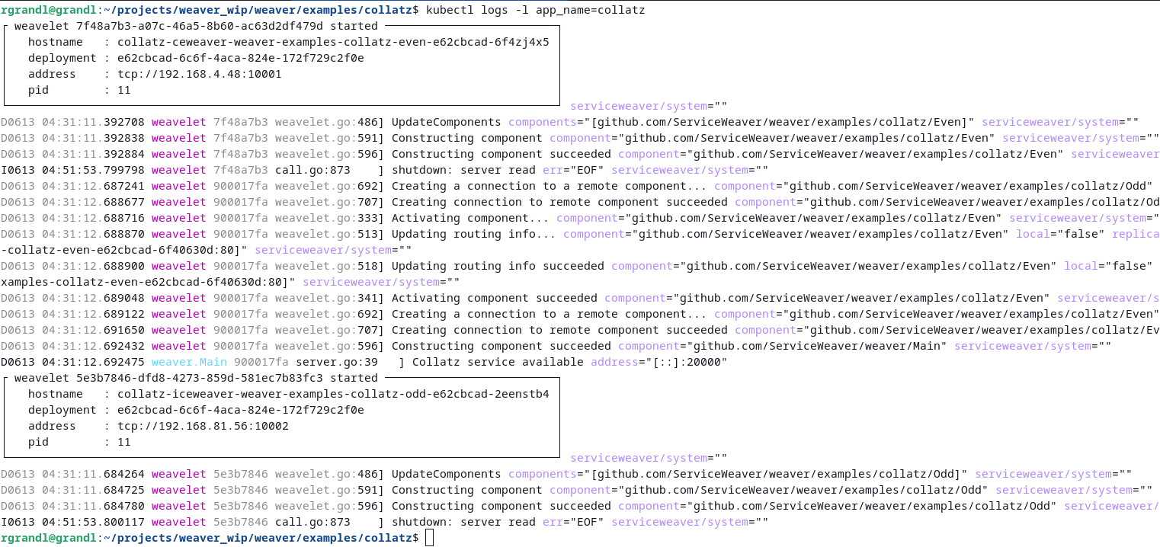Click the wrapped line starting "xamples-collatz-even-e62cbcad"
This screenshot has width=1160, height=547.
coord(230,282)
